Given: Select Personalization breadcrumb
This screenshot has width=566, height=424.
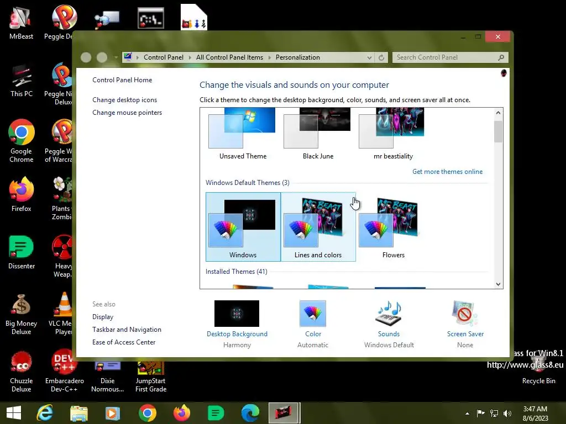Looking at the screenshot, I should [x=298, y=57].
